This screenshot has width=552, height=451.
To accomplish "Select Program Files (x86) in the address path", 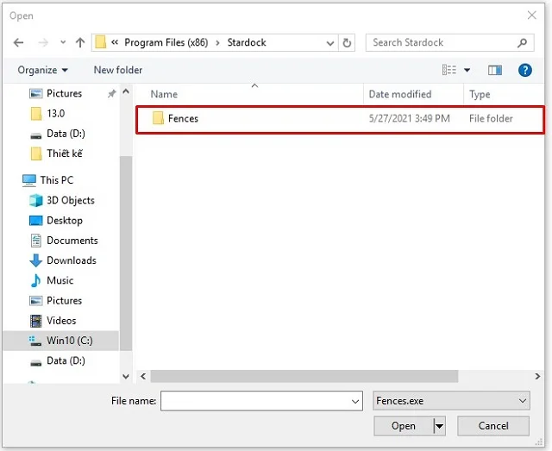I will click(166, 42).
